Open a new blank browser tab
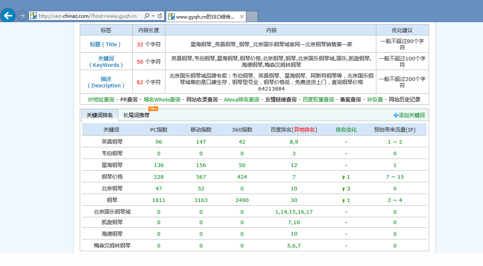483x266 pixels. pos(252,16)
